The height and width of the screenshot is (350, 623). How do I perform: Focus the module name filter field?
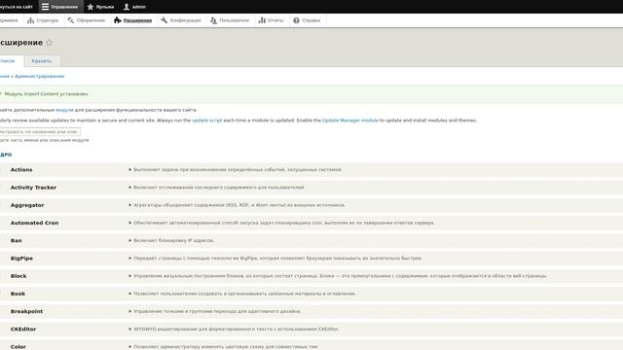click(40, 131)
